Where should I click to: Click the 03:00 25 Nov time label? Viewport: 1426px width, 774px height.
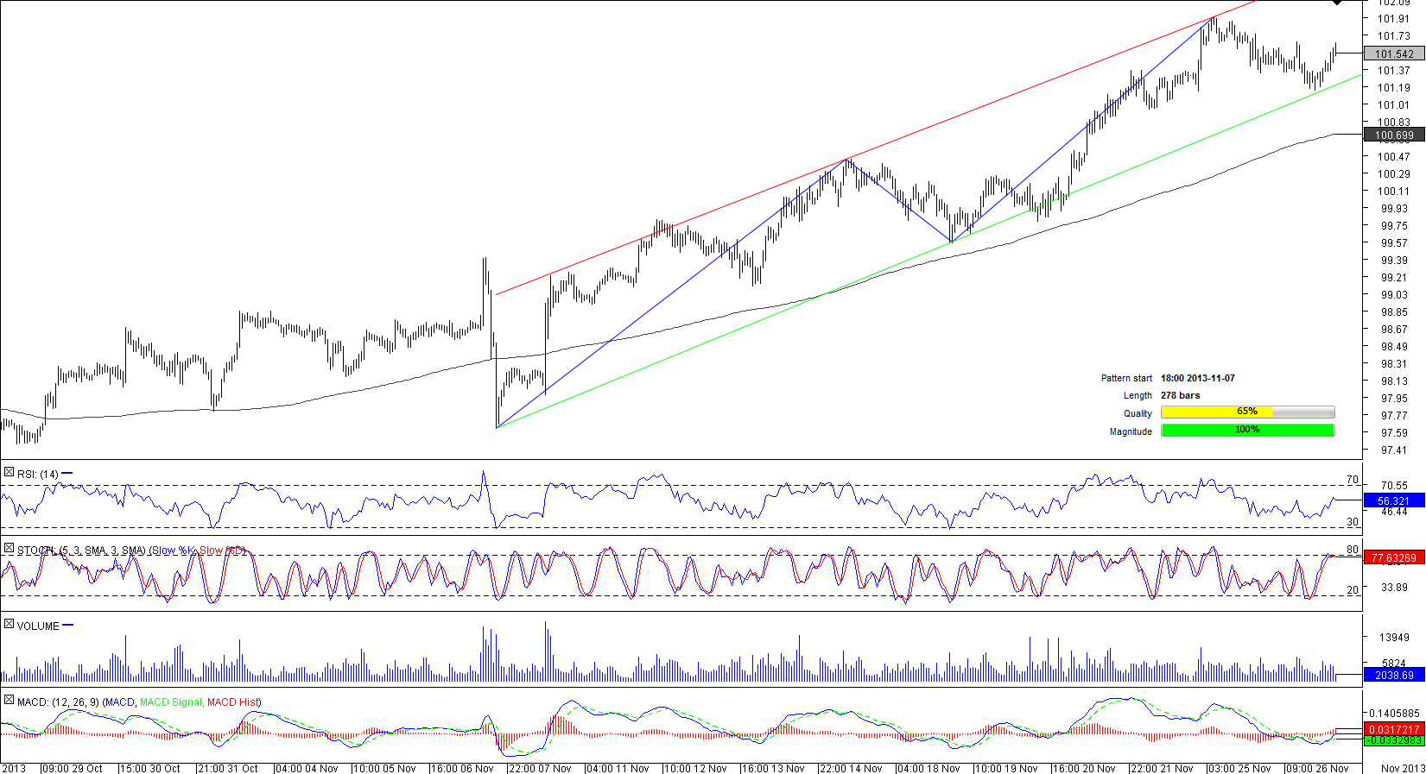1239,768
